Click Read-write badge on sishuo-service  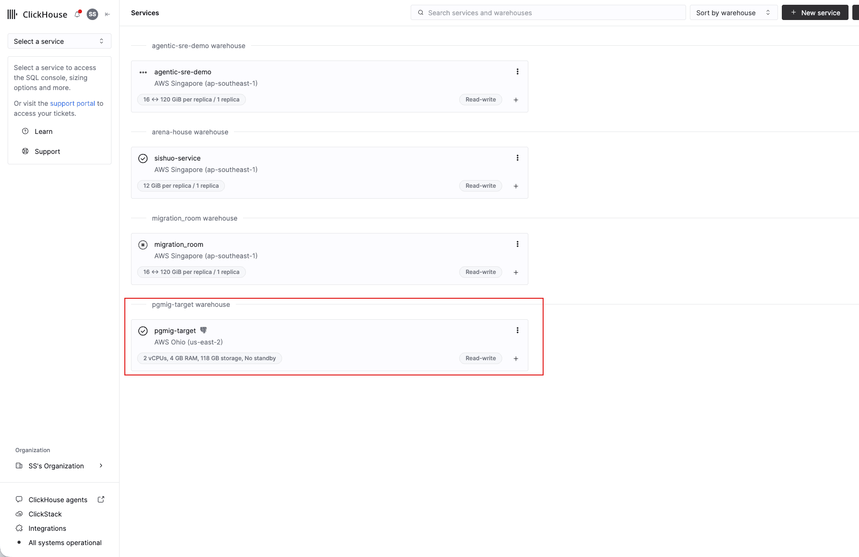click(x=481, y=186)
